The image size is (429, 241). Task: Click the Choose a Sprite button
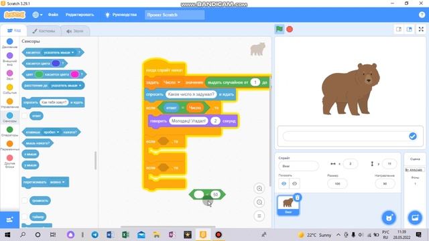(x=389, y=218)
